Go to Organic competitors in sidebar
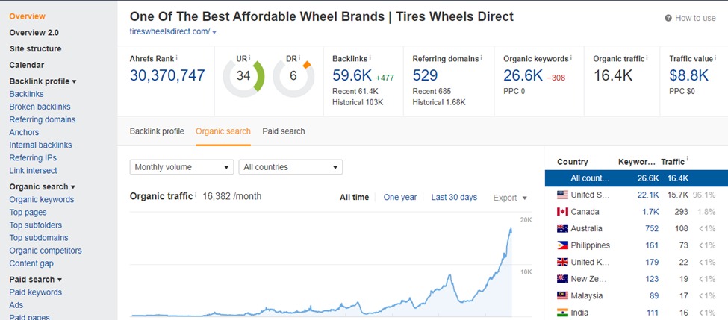This screenshot has width=728, height=320. point(46,251)
